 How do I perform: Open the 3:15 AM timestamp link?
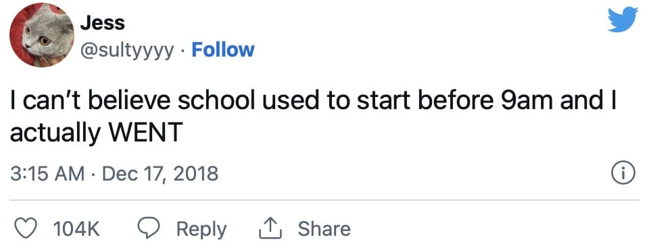pos(47,174)
